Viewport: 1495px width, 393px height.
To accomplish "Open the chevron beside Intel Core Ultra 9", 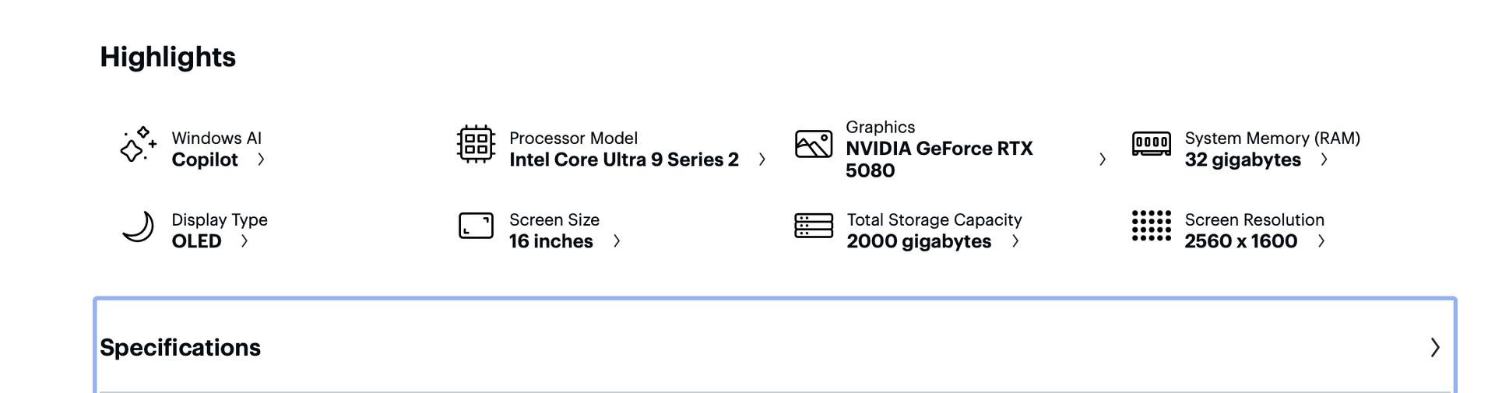I will [762, 160].
